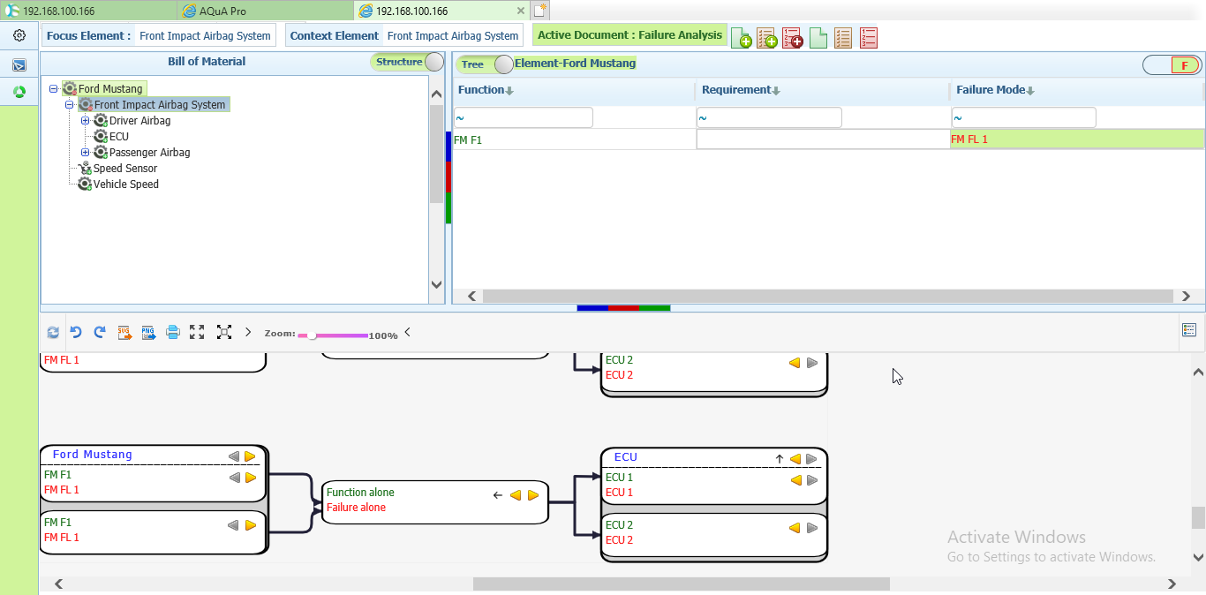1206x595 pixels.
Task: Click the Context Element label
Action: coord(335,36)
